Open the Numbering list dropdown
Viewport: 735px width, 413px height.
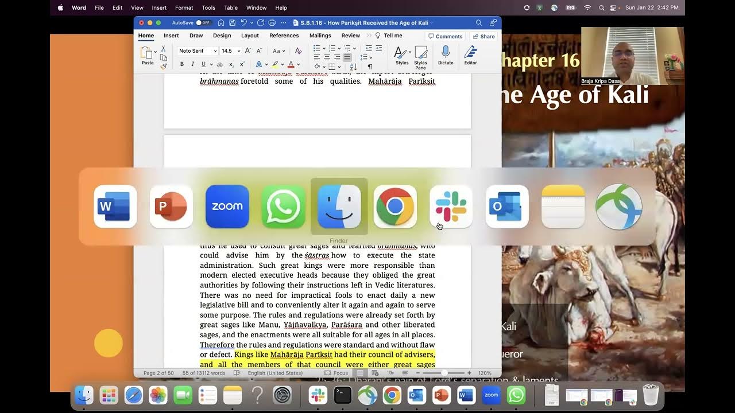pyautogui.click(x=341, y=49)
